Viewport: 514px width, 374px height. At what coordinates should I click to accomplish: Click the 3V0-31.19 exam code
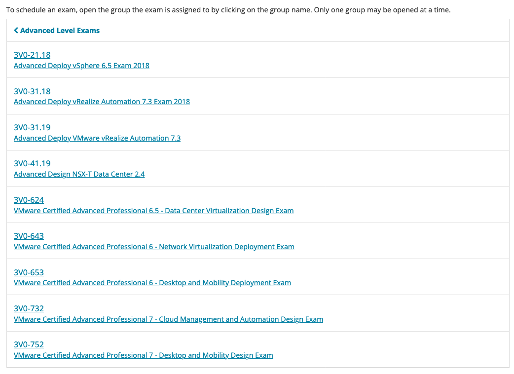(x=32, y=127)
